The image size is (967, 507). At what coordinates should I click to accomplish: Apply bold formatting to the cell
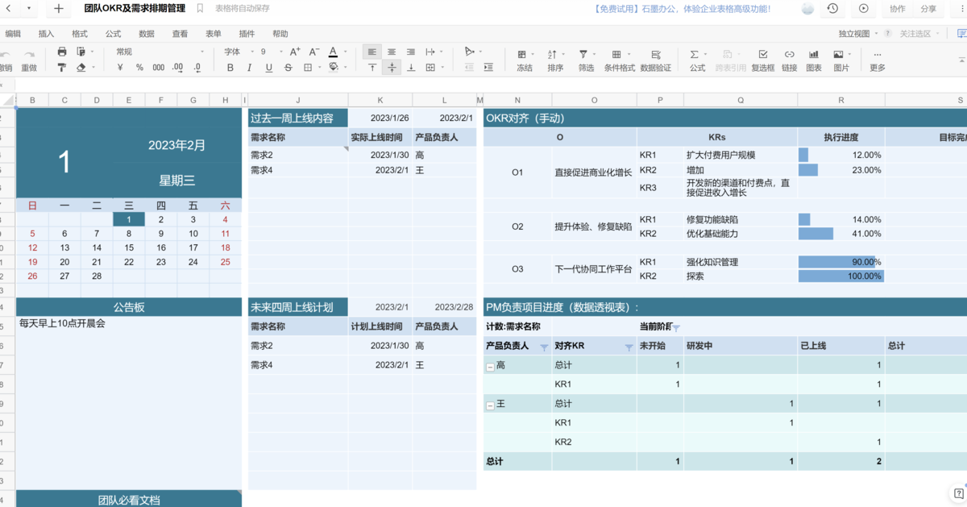coord(230,68)
